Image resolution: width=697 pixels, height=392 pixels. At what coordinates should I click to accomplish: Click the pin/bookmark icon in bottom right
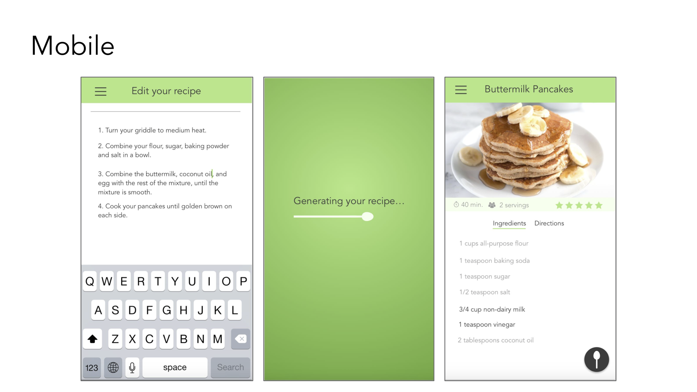(596, 359)
